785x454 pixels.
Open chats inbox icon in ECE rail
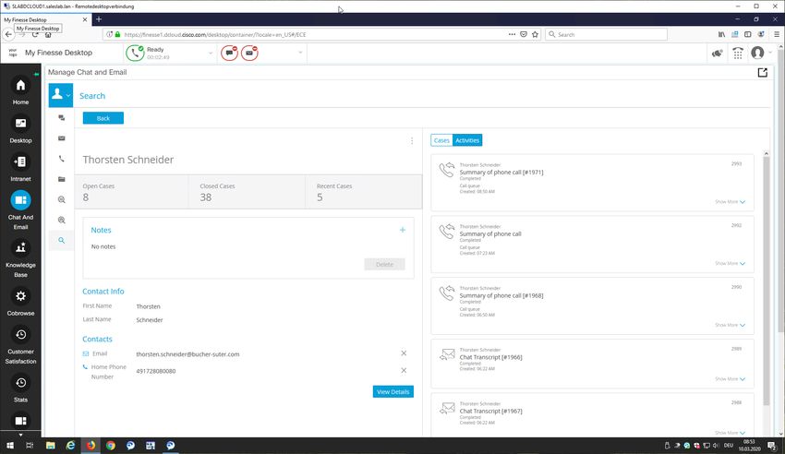pos(62,118)
